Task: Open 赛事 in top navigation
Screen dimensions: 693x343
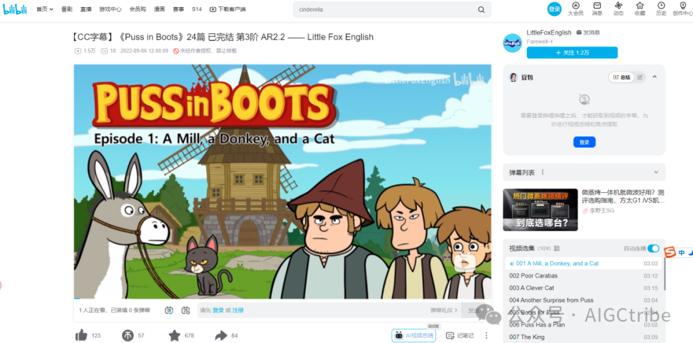Action: [178, 9]
